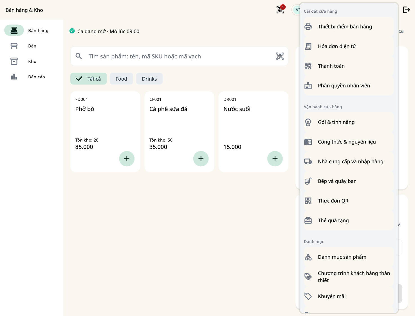Click the Bán hàng & Kho app title
Image resolution: width=415 pixels, height=316 pixels.
point(24,10)
